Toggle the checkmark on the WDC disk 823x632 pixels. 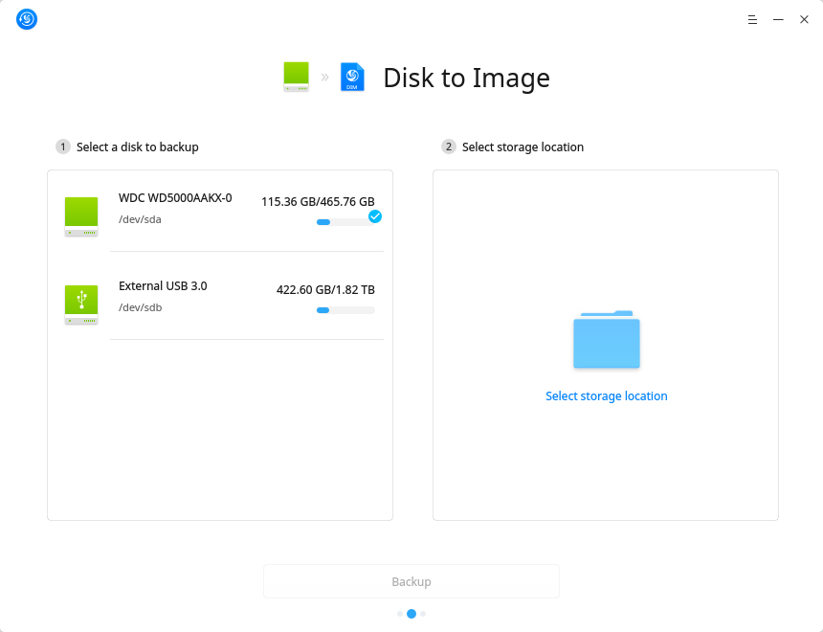(375, 216)
